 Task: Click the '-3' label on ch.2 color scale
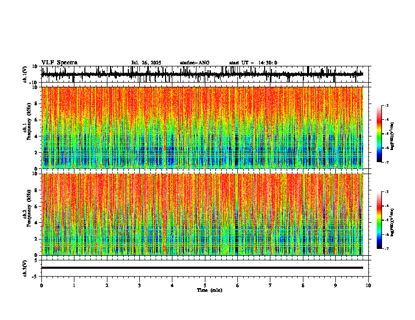tap(386, 192)
